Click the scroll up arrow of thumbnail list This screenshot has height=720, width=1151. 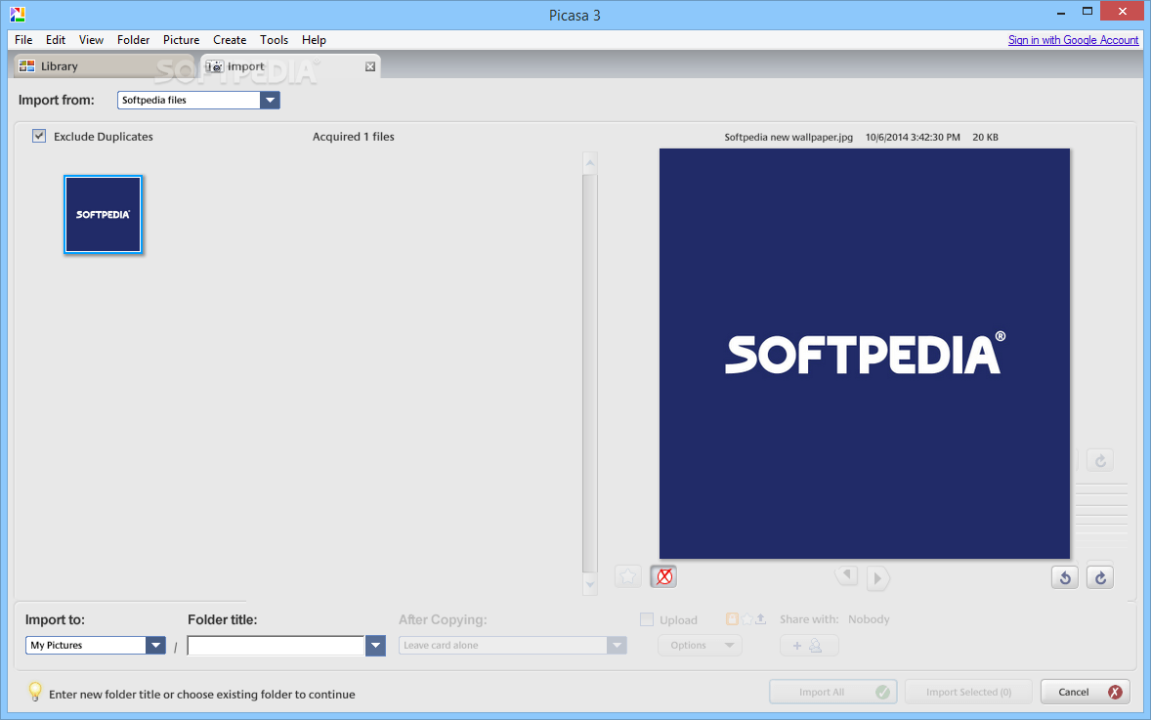click(589, 163)
